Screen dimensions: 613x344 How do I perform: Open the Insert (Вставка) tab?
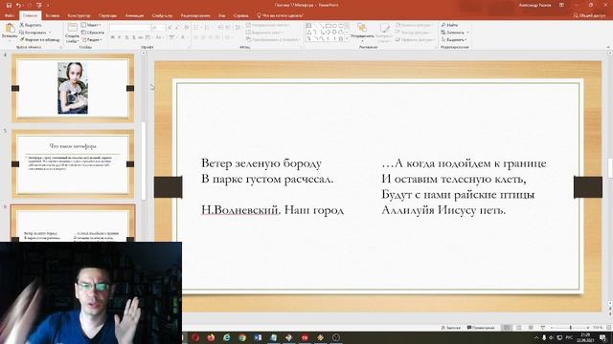click(x=53, y=15)
